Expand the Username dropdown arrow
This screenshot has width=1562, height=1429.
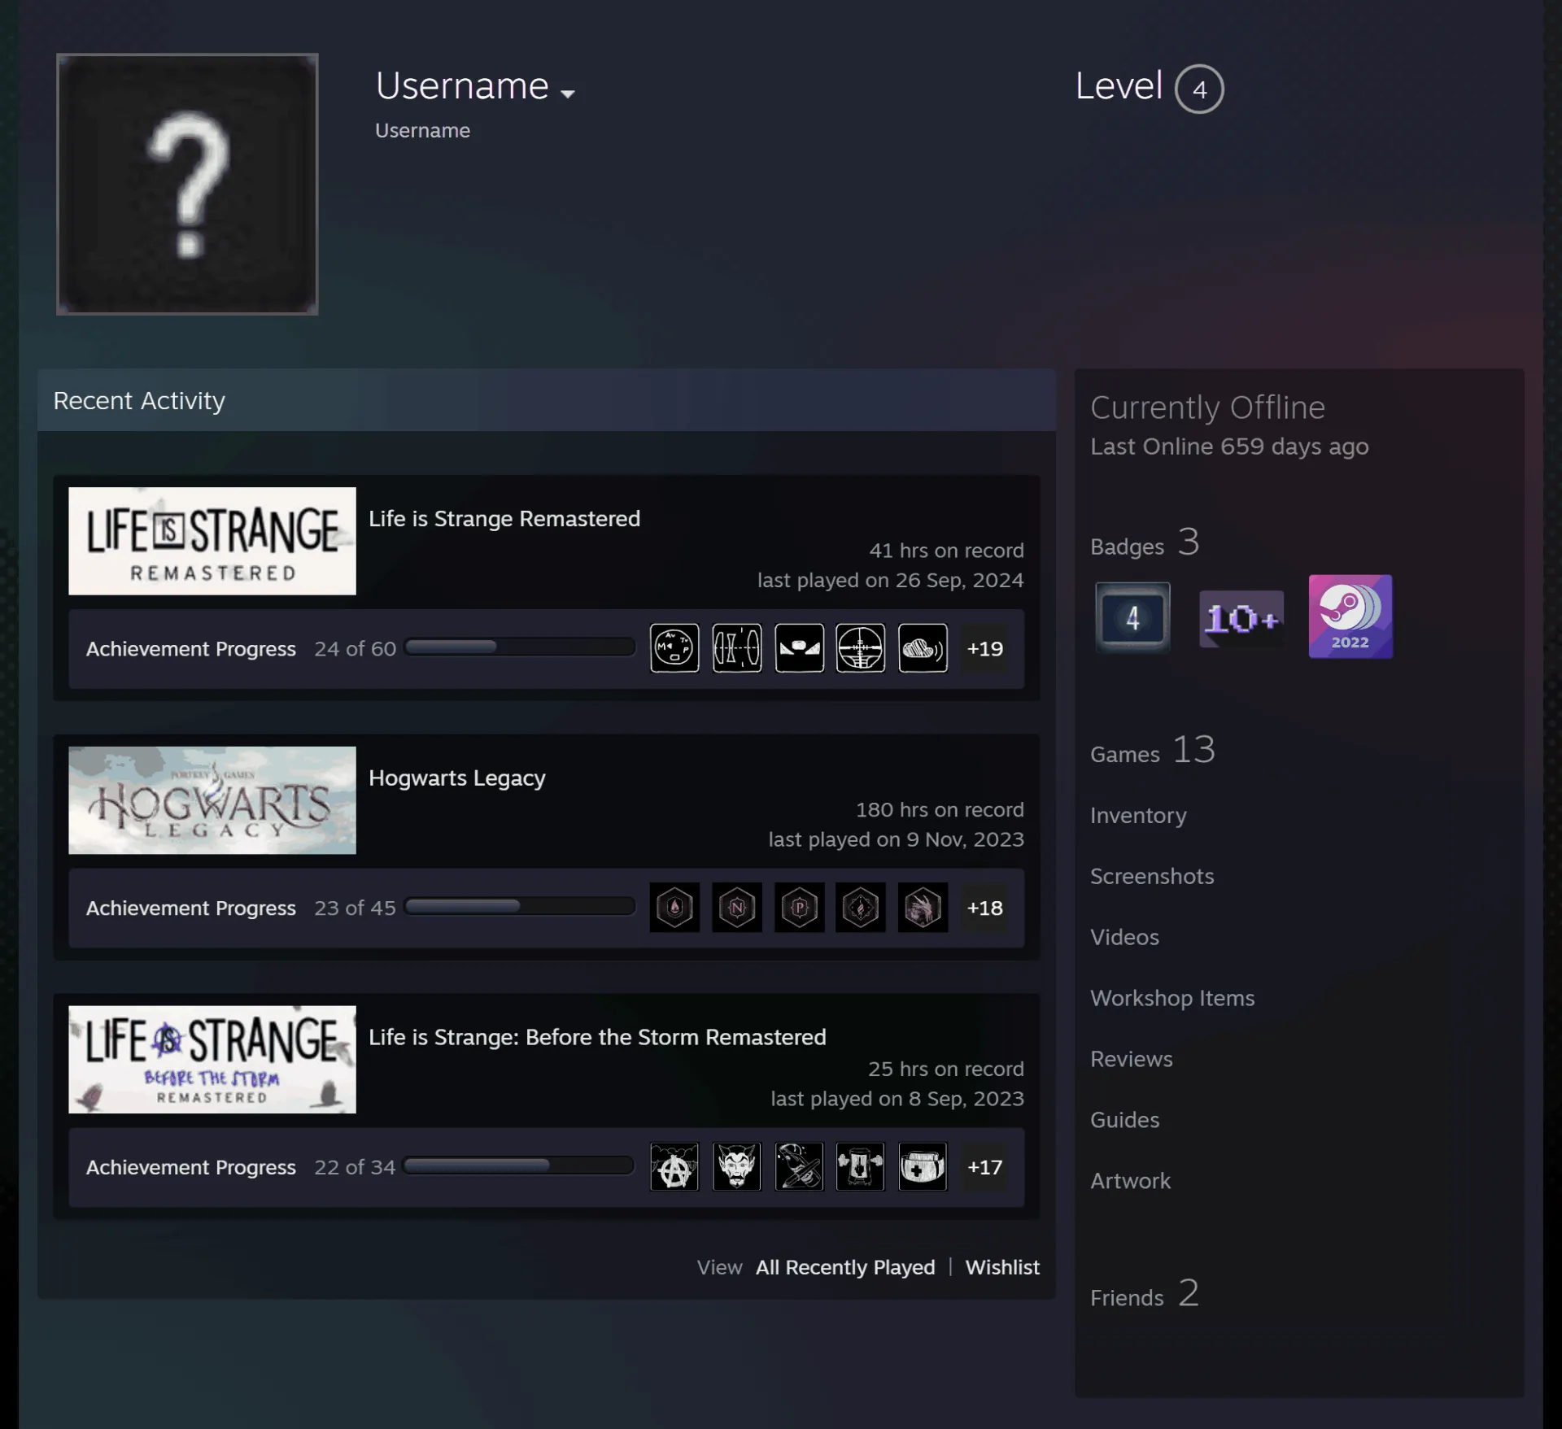coord(568,94)
